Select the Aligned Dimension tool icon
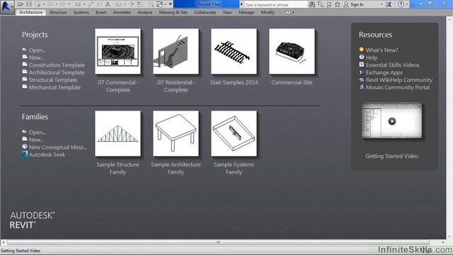This screenshot has width=453, height=255. coord(91,4)
